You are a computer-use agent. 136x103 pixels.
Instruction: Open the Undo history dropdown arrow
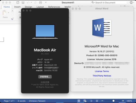coord(31,2)
